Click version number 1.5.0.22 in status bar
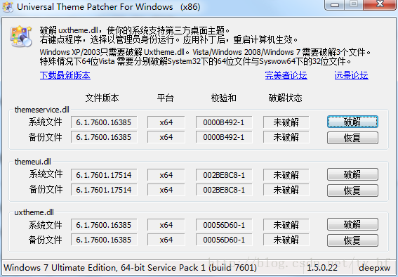The height and width of the screenshot is (277, 398). pyautogui.click(x=322, y=268)
